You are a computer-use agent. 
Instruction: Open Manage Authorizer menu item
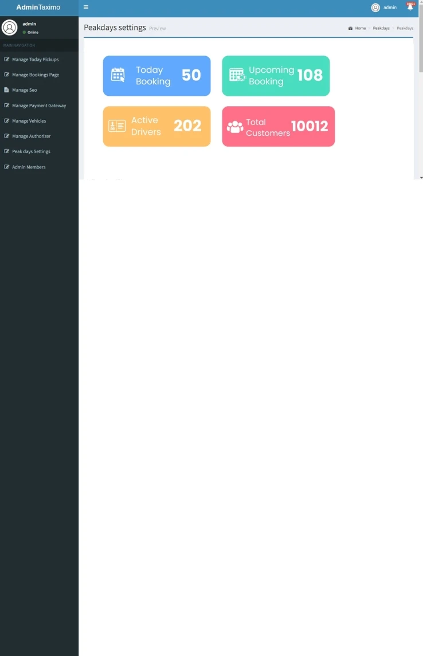[31, 136]
